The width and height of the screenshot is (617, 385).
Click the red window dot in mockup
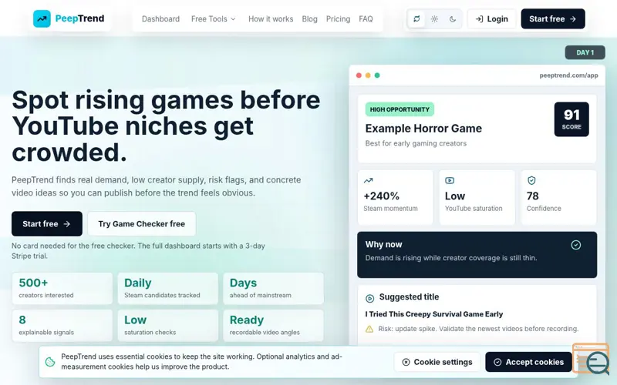359,75
